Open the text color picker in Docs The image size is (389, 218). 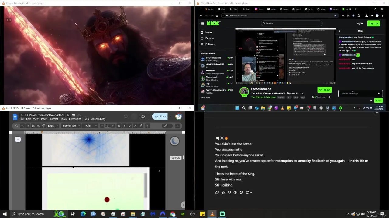pos(135,126)
